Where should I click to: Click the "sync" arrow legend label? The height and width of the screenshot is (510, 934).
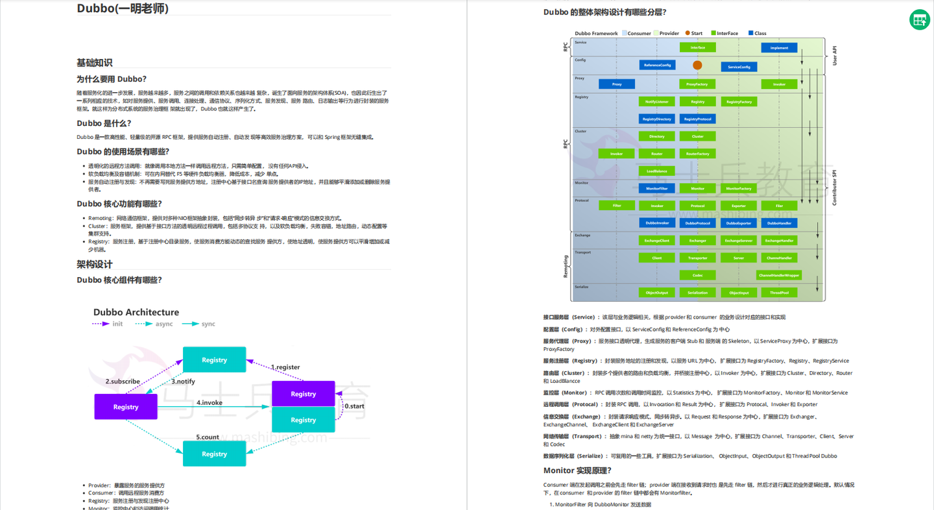[x=208, y=324]
